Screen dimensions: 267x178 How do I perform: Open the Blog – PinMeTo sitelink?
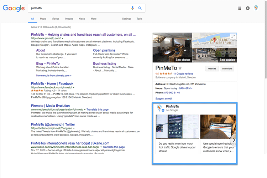pyautogui.click(x=48, y=63)
